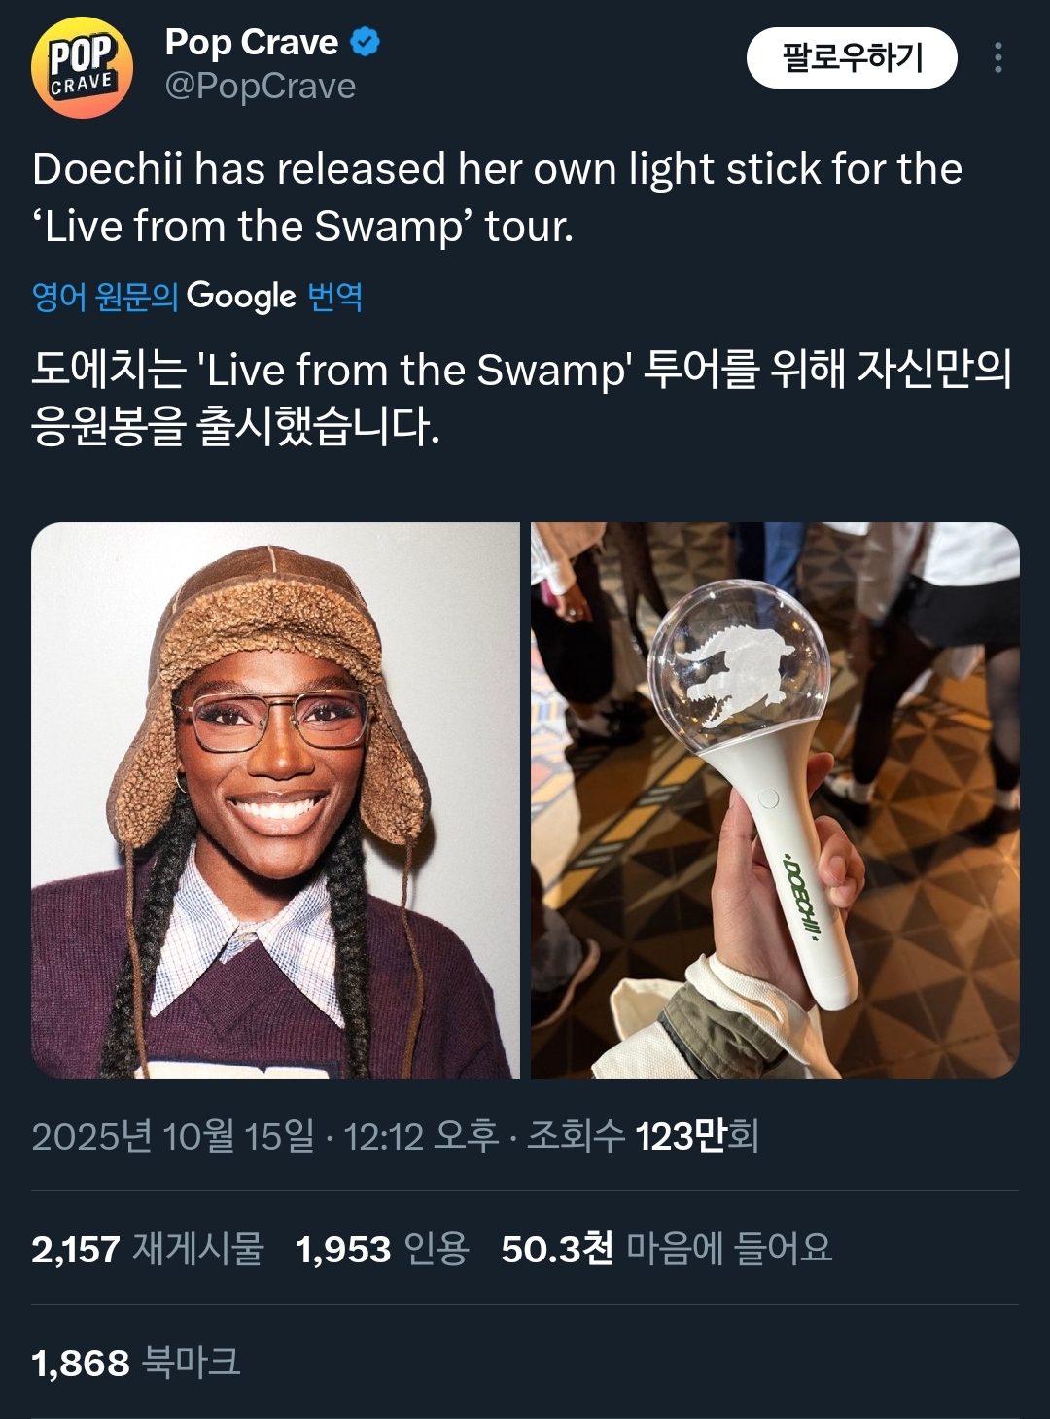Click the 1,868 북마크 bookmarks count

click(x=136, y=1363)
